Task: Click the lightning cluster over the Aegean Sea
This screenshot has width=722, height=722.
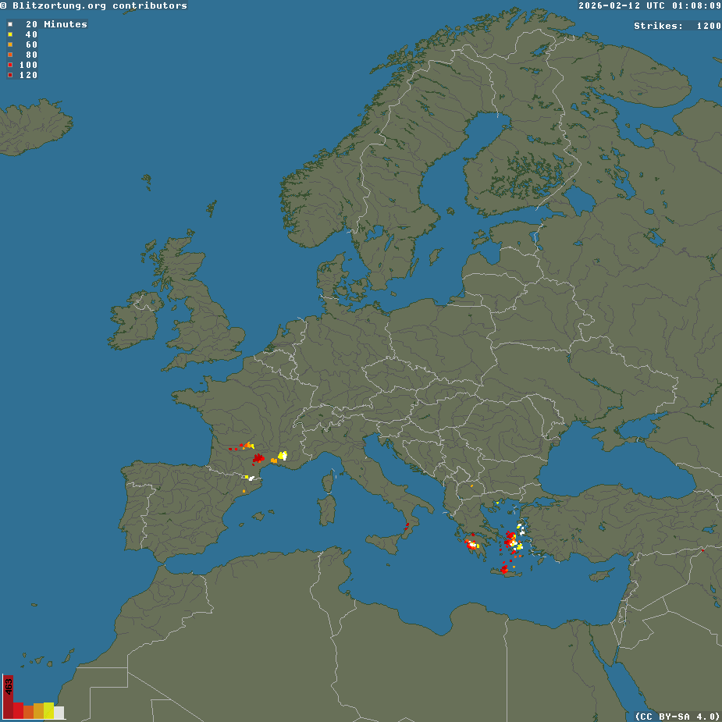Action: click(x=514, y=539)
